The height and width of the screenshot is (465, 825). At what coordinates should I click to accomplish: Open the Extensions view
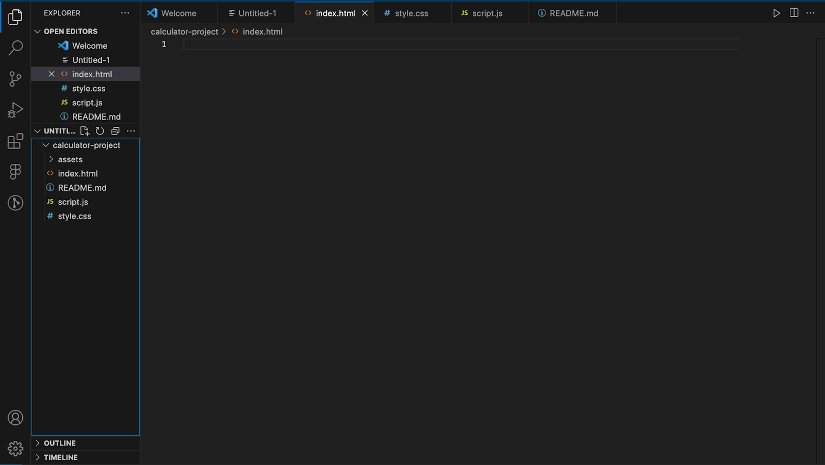coord(15,141)
